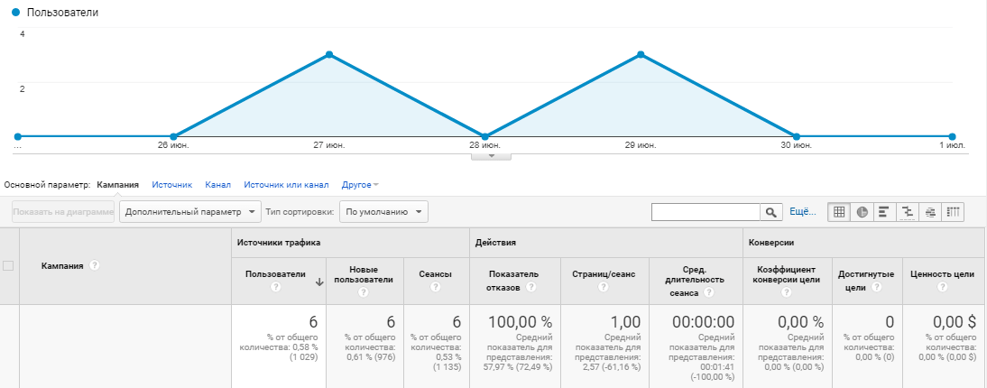This screenshot has height=388, width=987.
Task: Open help icon next to Кампания header
Action: click(95, 266)
